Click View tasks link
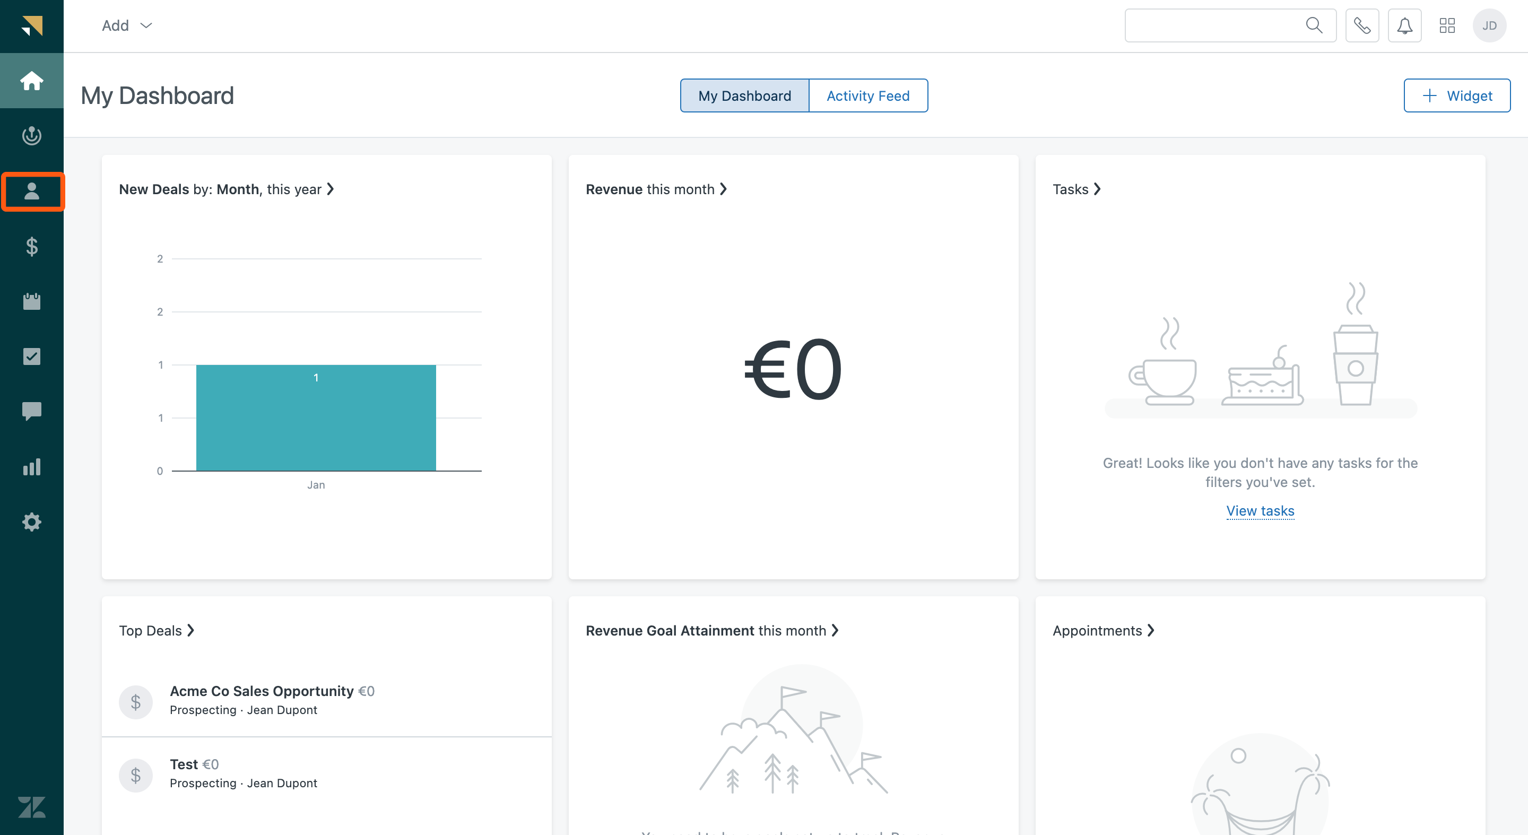This screenshot has width=1528, height=835. 1261,510
